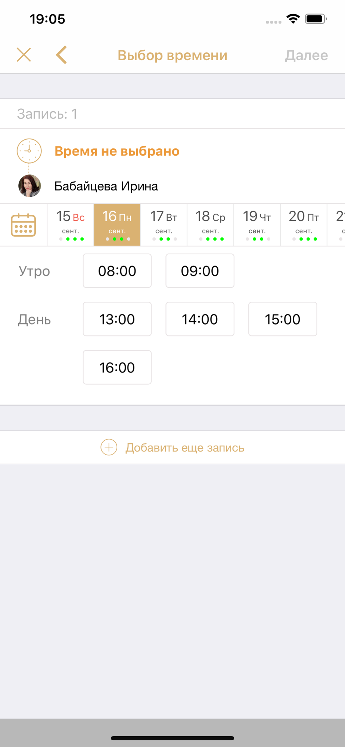Select the 16:00 time slot
This screenshot has width=345, height=747.
coord(117,367)
